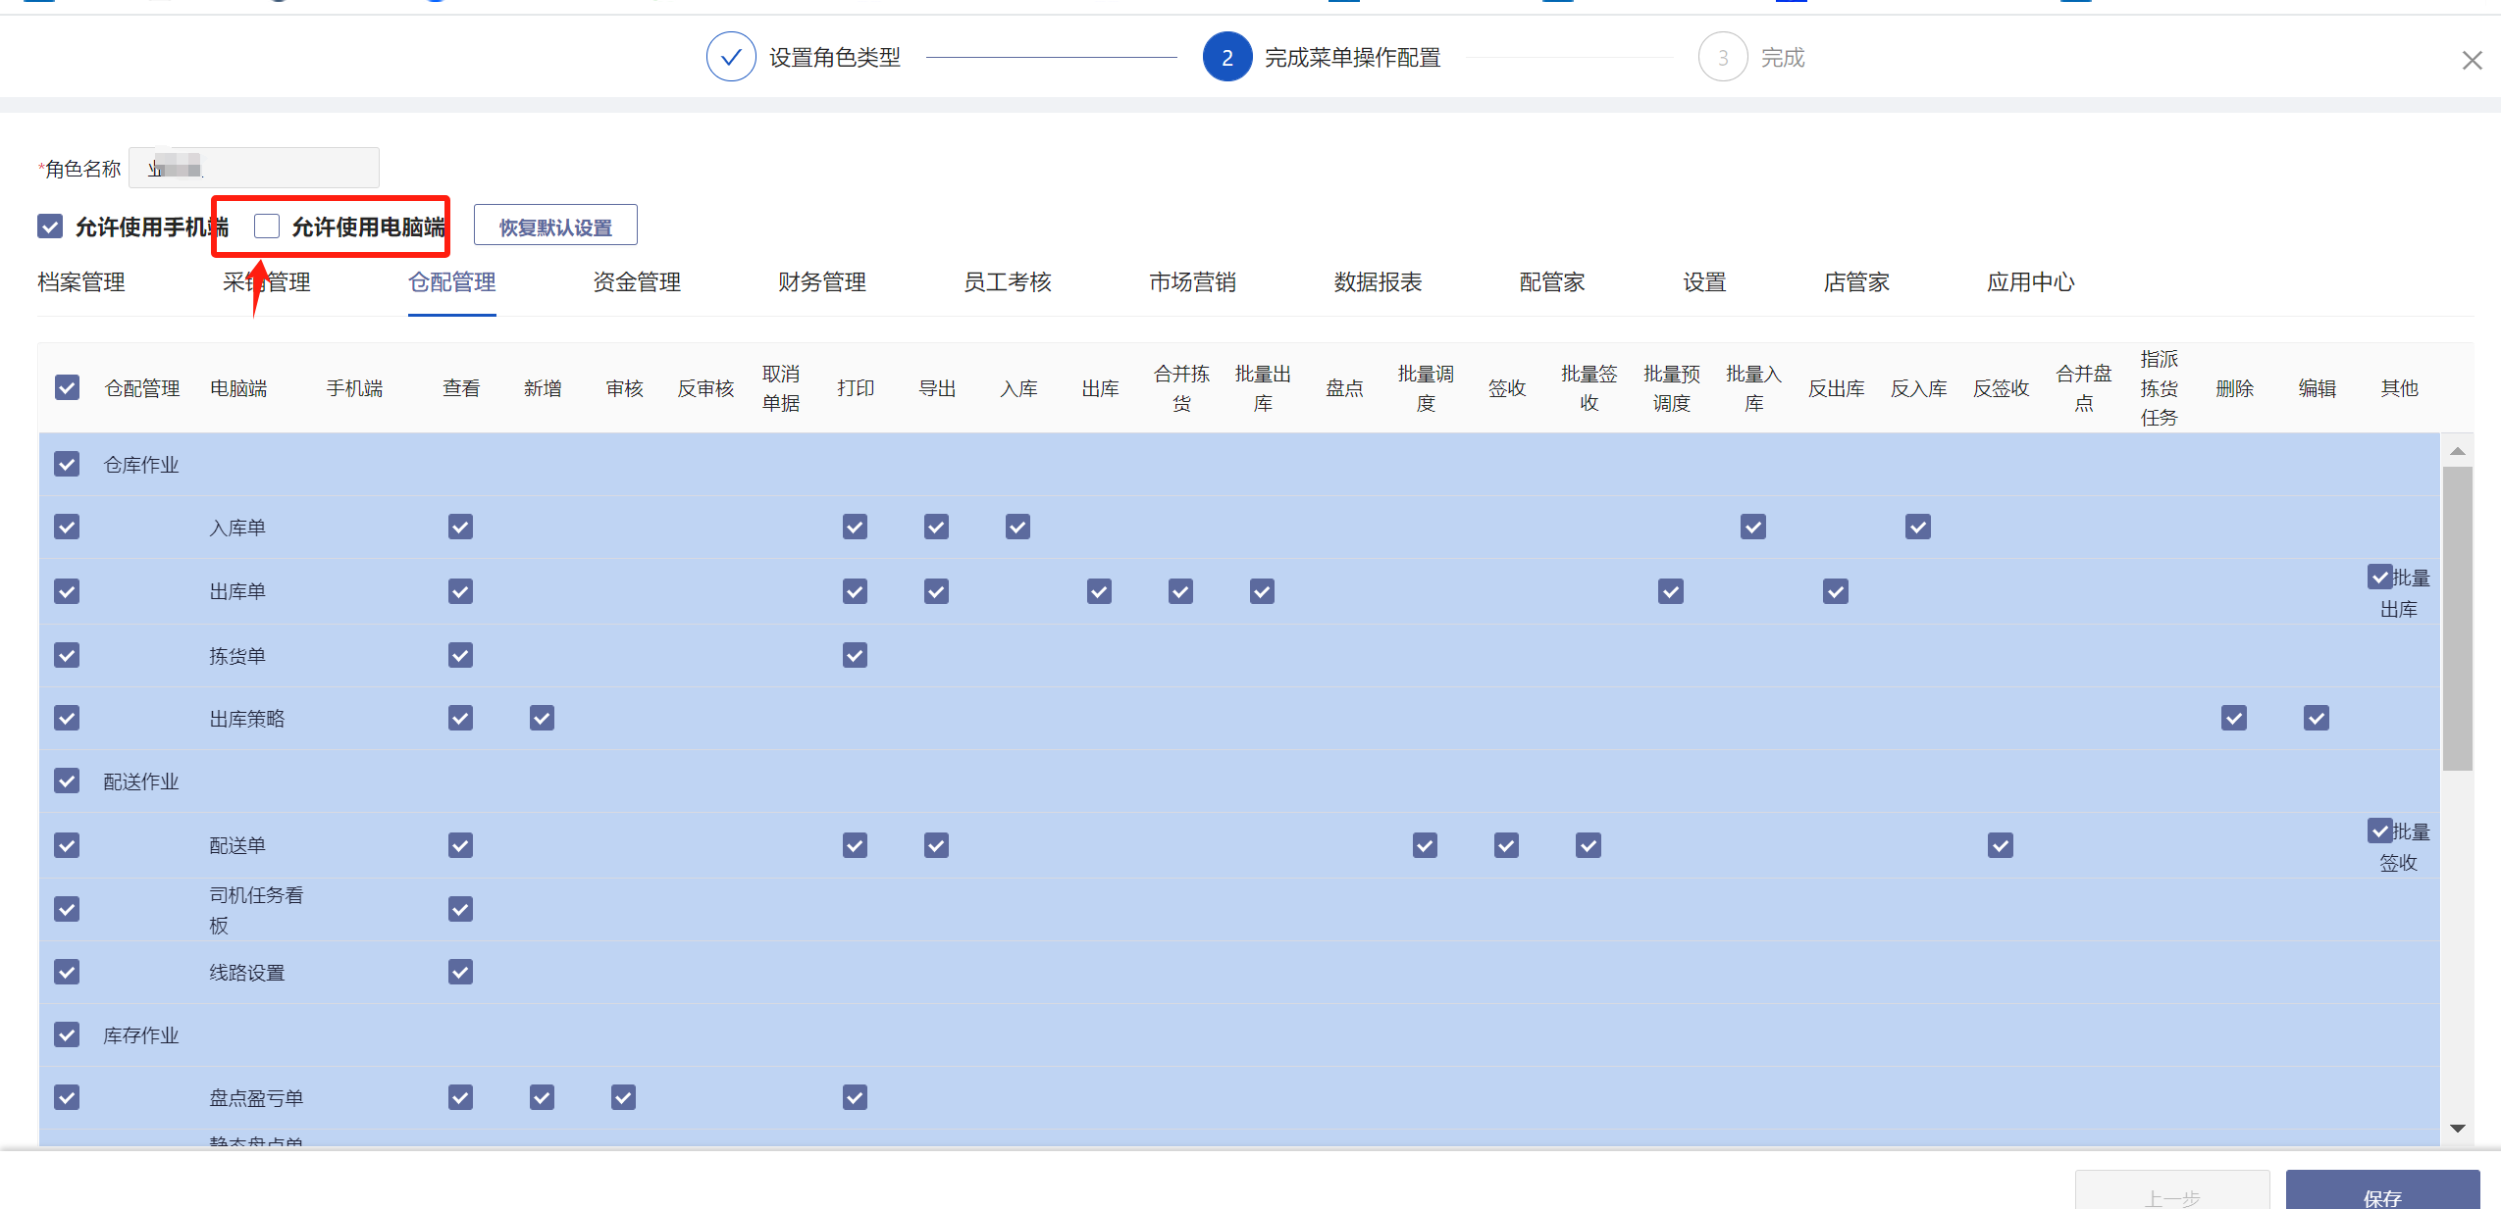Uncheck 允许使用手机端 checkbox
This screenshot has width=2501, height=1209.
pyautogui.click(x=50, y=227)
